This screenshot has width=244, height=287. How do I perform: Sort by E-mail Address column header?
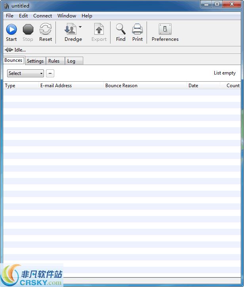click(x=71, y=86)
